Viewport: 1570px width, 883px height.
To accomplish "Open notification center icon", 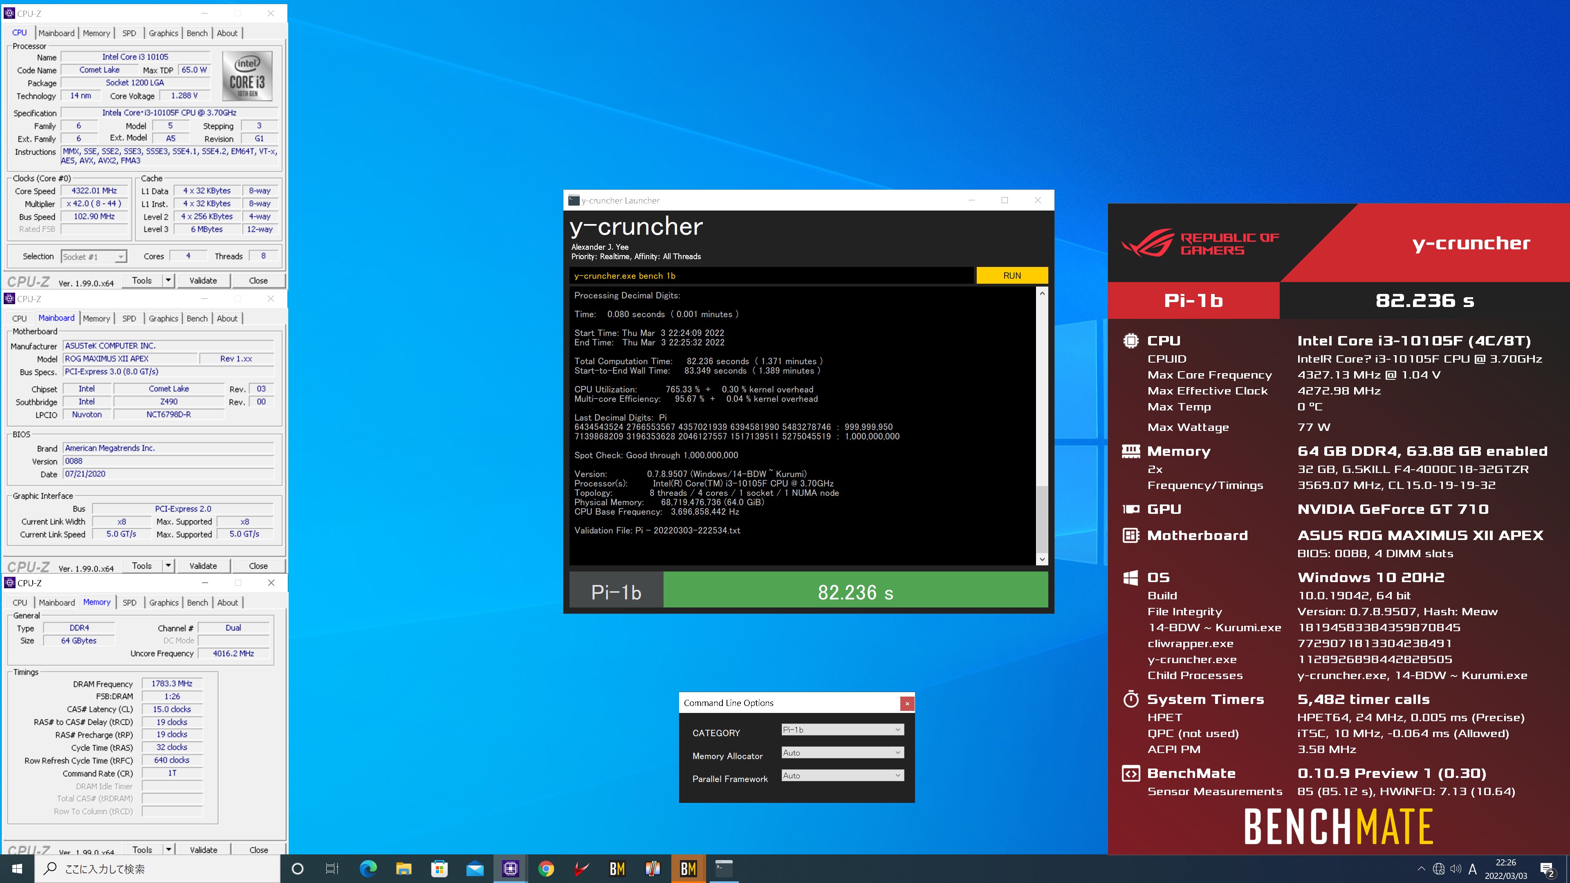I will (x=1548, y=869).
